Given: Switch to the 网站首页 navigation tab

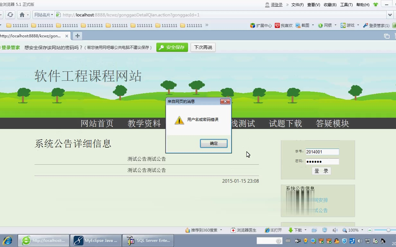Looking at the screenshot, I should coord(96,123).
